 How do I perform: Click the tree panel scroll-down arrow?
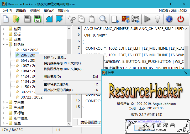tap(69, 124)
